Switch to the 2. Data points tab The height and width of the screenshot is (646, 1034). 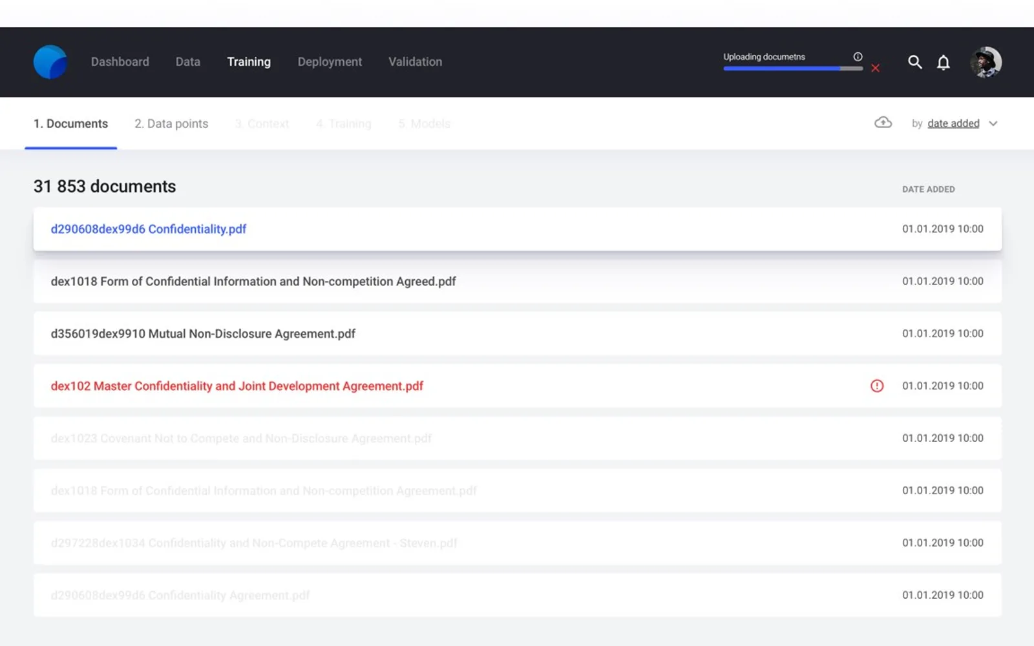[x=171, y=123]
